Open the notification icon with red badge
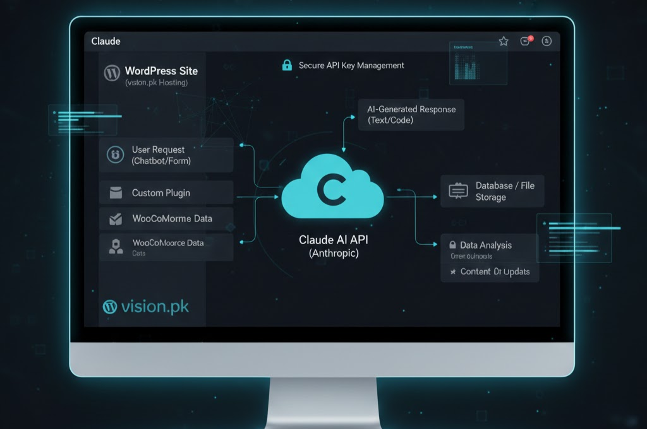Screen dimensions: 647x429 pyautogui.click(x=526, y=41)
